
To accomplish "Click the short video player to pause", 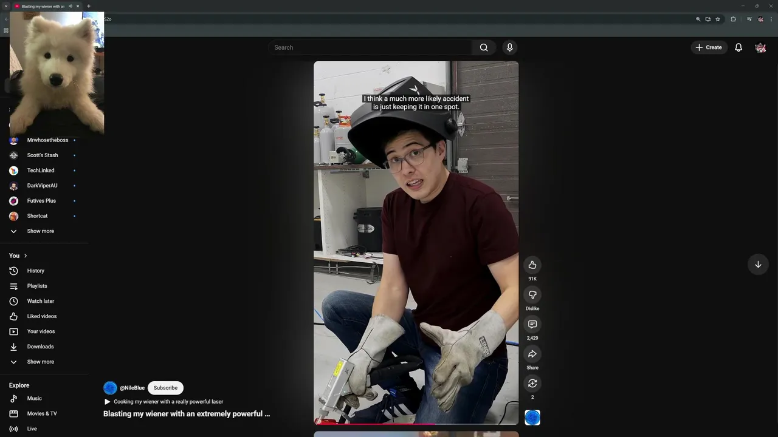I will 416,242.
